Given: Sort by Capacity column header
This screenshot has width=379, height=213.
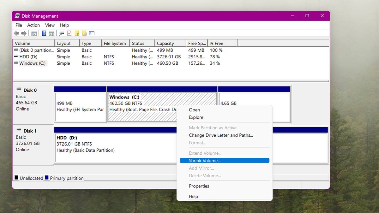Looking at the screenshot, I should tap(170, 44).
